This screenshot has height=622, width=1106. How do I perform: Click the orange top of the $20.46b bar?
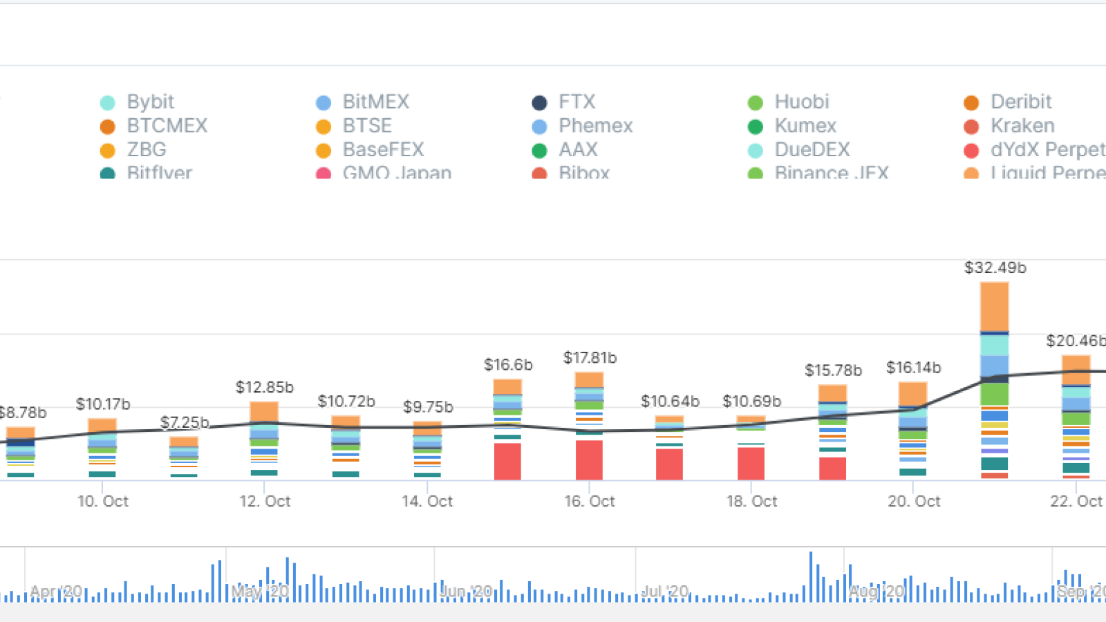click(x=1076, y=370)
